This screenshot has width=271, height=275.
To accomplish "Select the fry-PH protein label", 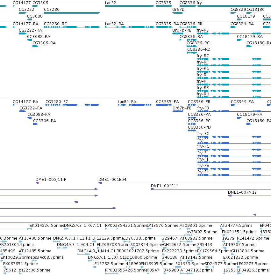I will [203, 172].
